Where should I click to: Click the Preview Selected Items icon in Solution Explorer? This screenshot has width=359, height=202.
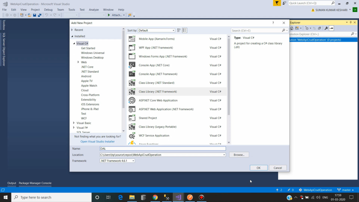pyautogui.click(x=332, y=28)
